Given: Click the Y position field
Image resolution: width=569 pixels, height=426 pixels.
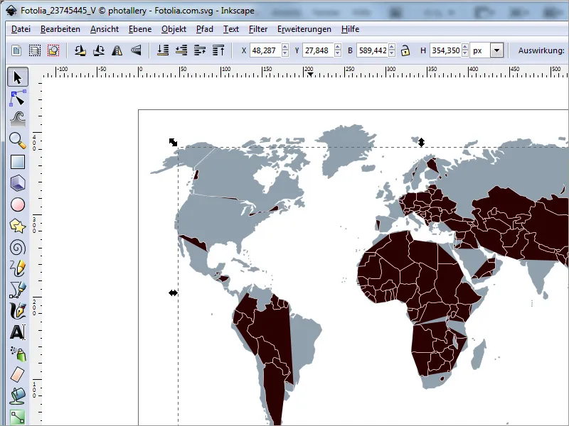Looking at the screenshot, I should (x=318, y=50).
